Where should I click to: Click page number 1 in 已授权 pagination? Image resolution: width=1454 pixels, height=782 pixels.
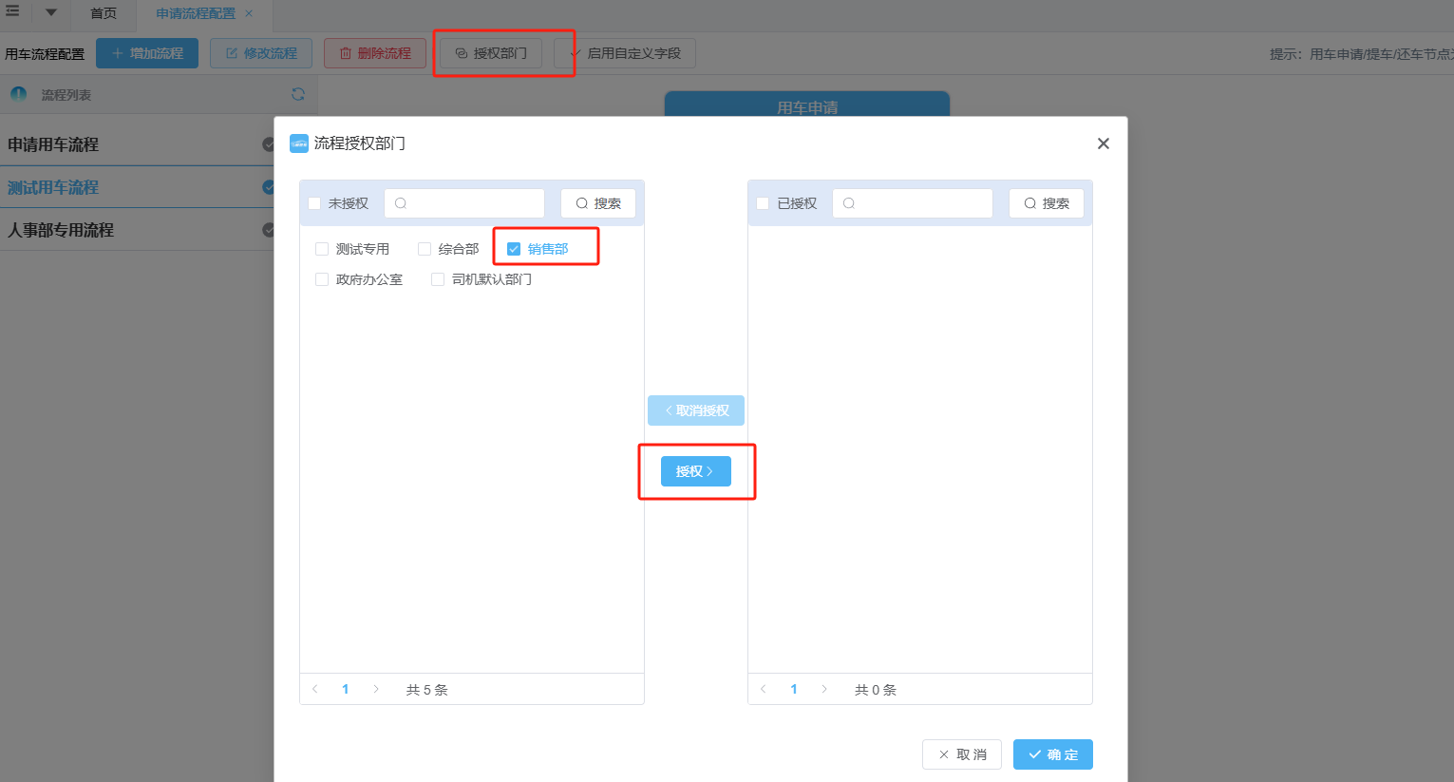pos(794,689)
